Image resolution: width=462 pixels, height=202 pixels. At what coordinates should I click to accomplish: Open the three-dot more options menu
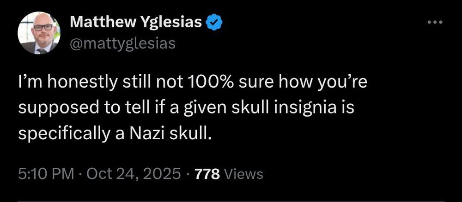[x=435, y=23]
